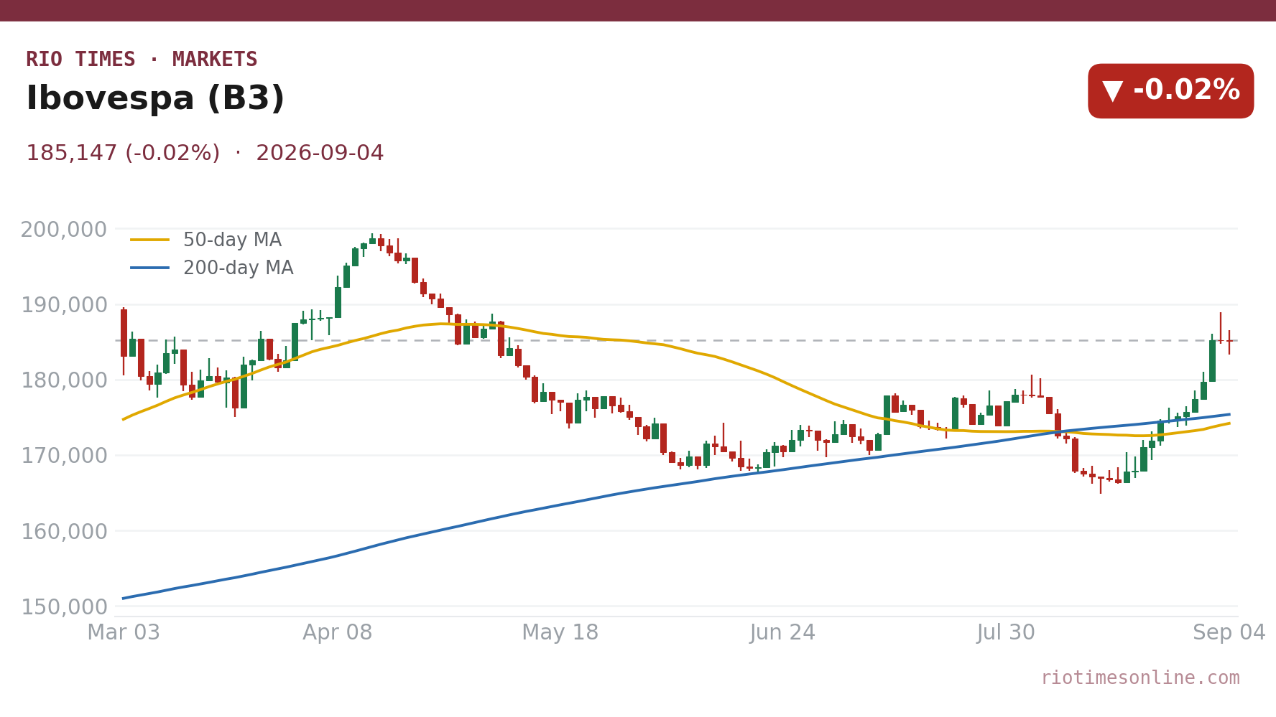Click the 190,000 y-axis label
The height and width of the screenshot is (717, 1276).
click(63, 305)
